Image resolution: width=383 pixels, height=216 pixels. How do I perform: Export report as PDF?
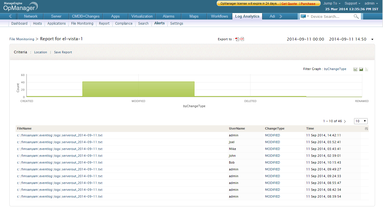(237, 39)
